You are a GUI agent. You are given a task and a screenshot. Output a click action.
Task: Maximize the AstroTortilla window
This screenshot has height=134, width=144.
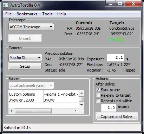[120, 4]
